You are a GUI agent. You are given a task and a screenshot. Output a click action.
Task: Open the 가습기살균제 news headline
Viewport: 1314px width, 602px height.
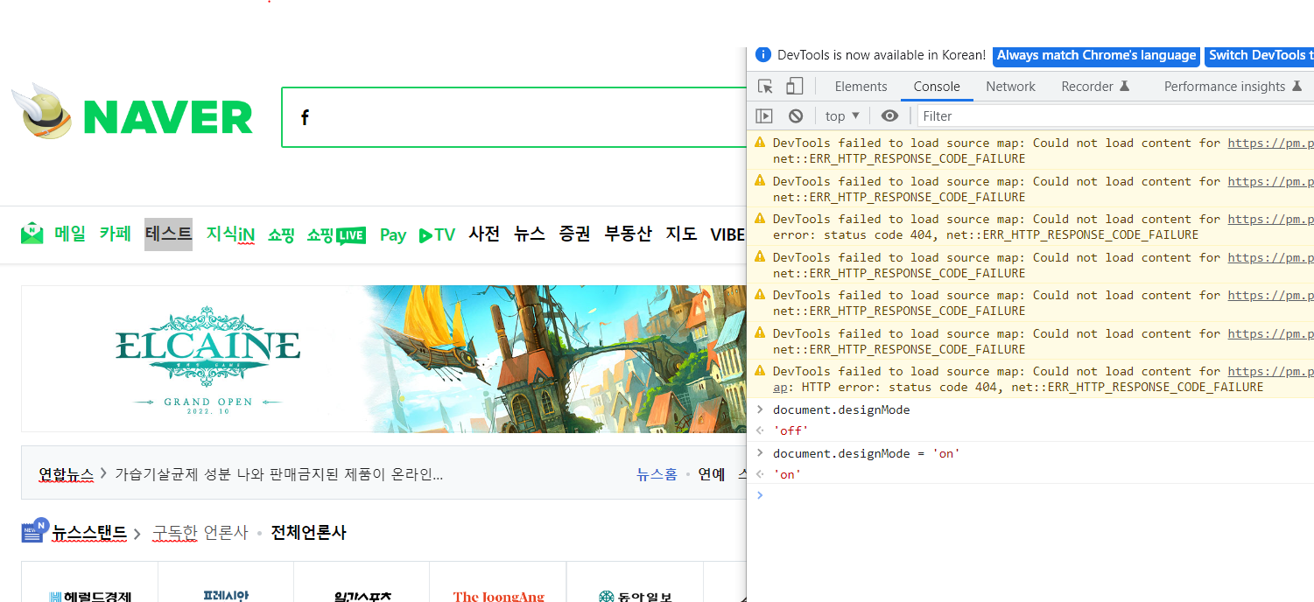point(278,474)
